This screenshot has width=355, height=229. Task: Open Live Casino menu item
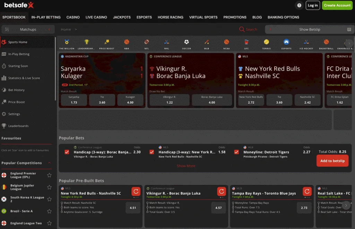coord(96,17)
